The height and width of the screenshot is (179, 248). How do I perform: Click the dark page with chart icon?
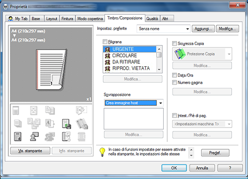(x=17, y=136)
